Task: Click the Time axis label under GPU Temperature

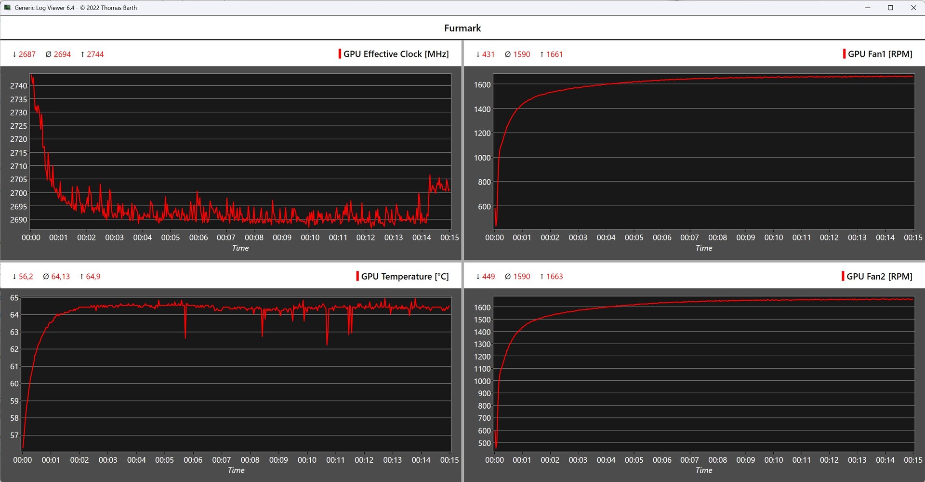Action: tap(236, 470)
